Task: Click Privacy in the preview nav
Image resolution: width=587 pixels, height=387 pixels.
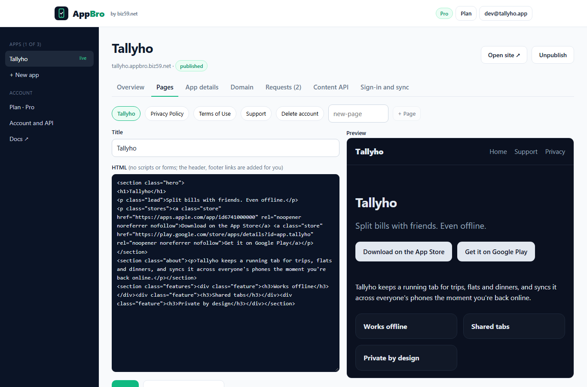Action: (555, 152)
